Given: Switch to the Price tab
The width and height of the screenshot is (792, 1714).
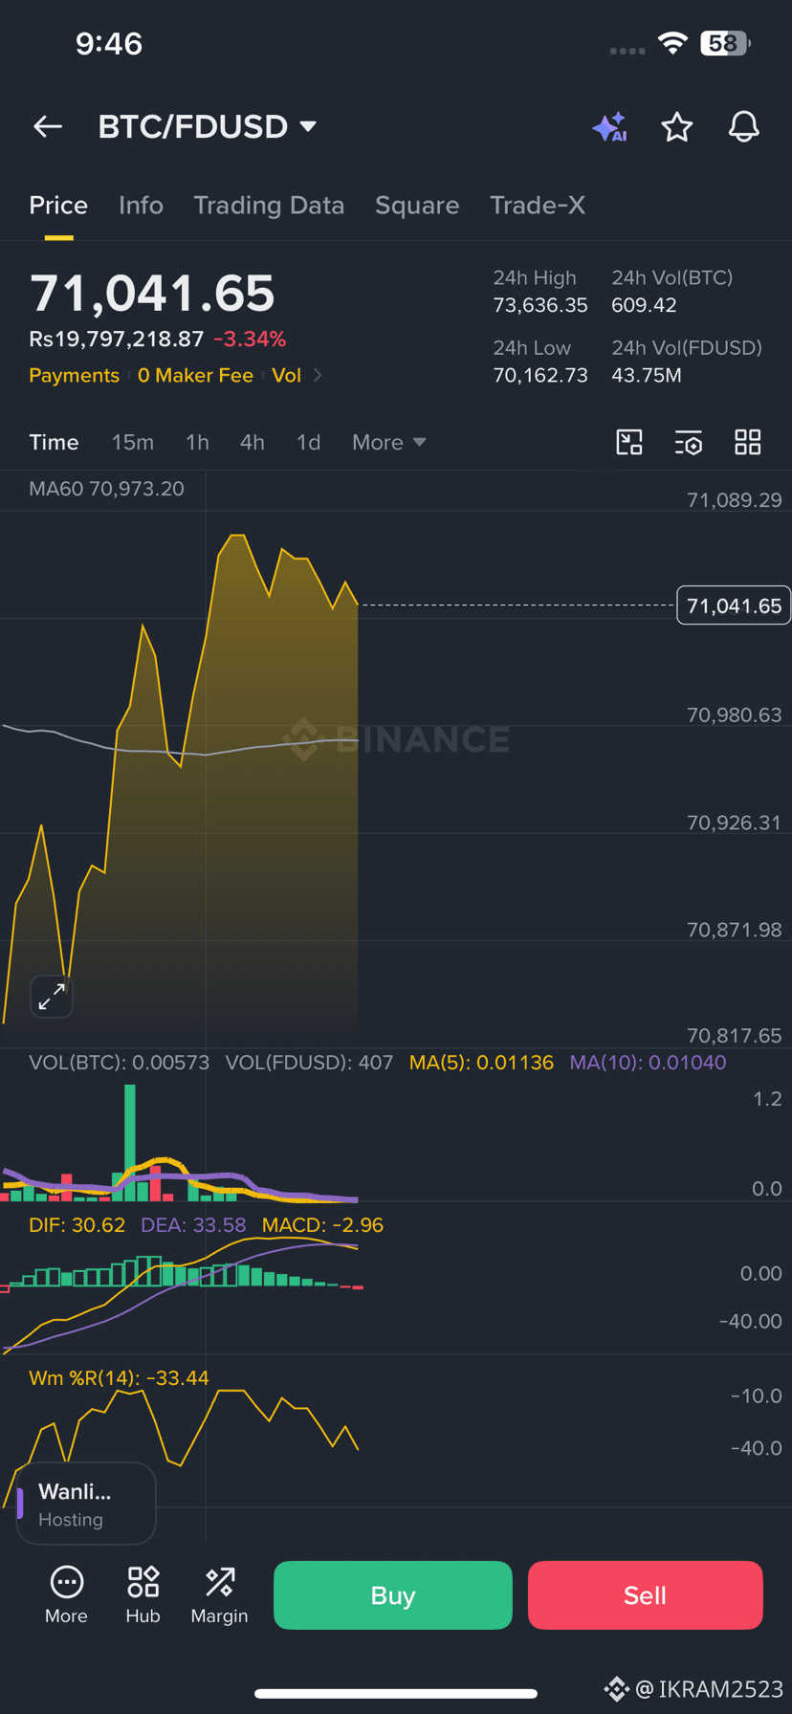Looking at the screenshot, I should 58,206.
